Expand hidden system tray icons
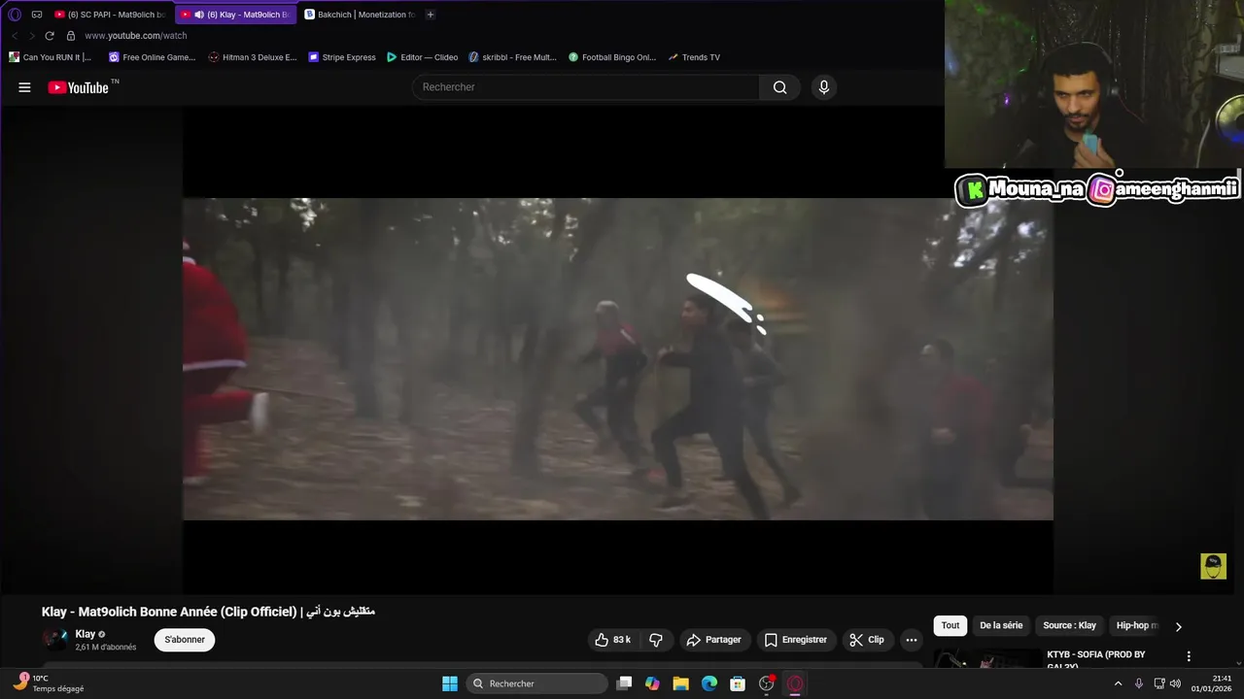Viewport: 1244px width, 699px height. point(1118,683)
